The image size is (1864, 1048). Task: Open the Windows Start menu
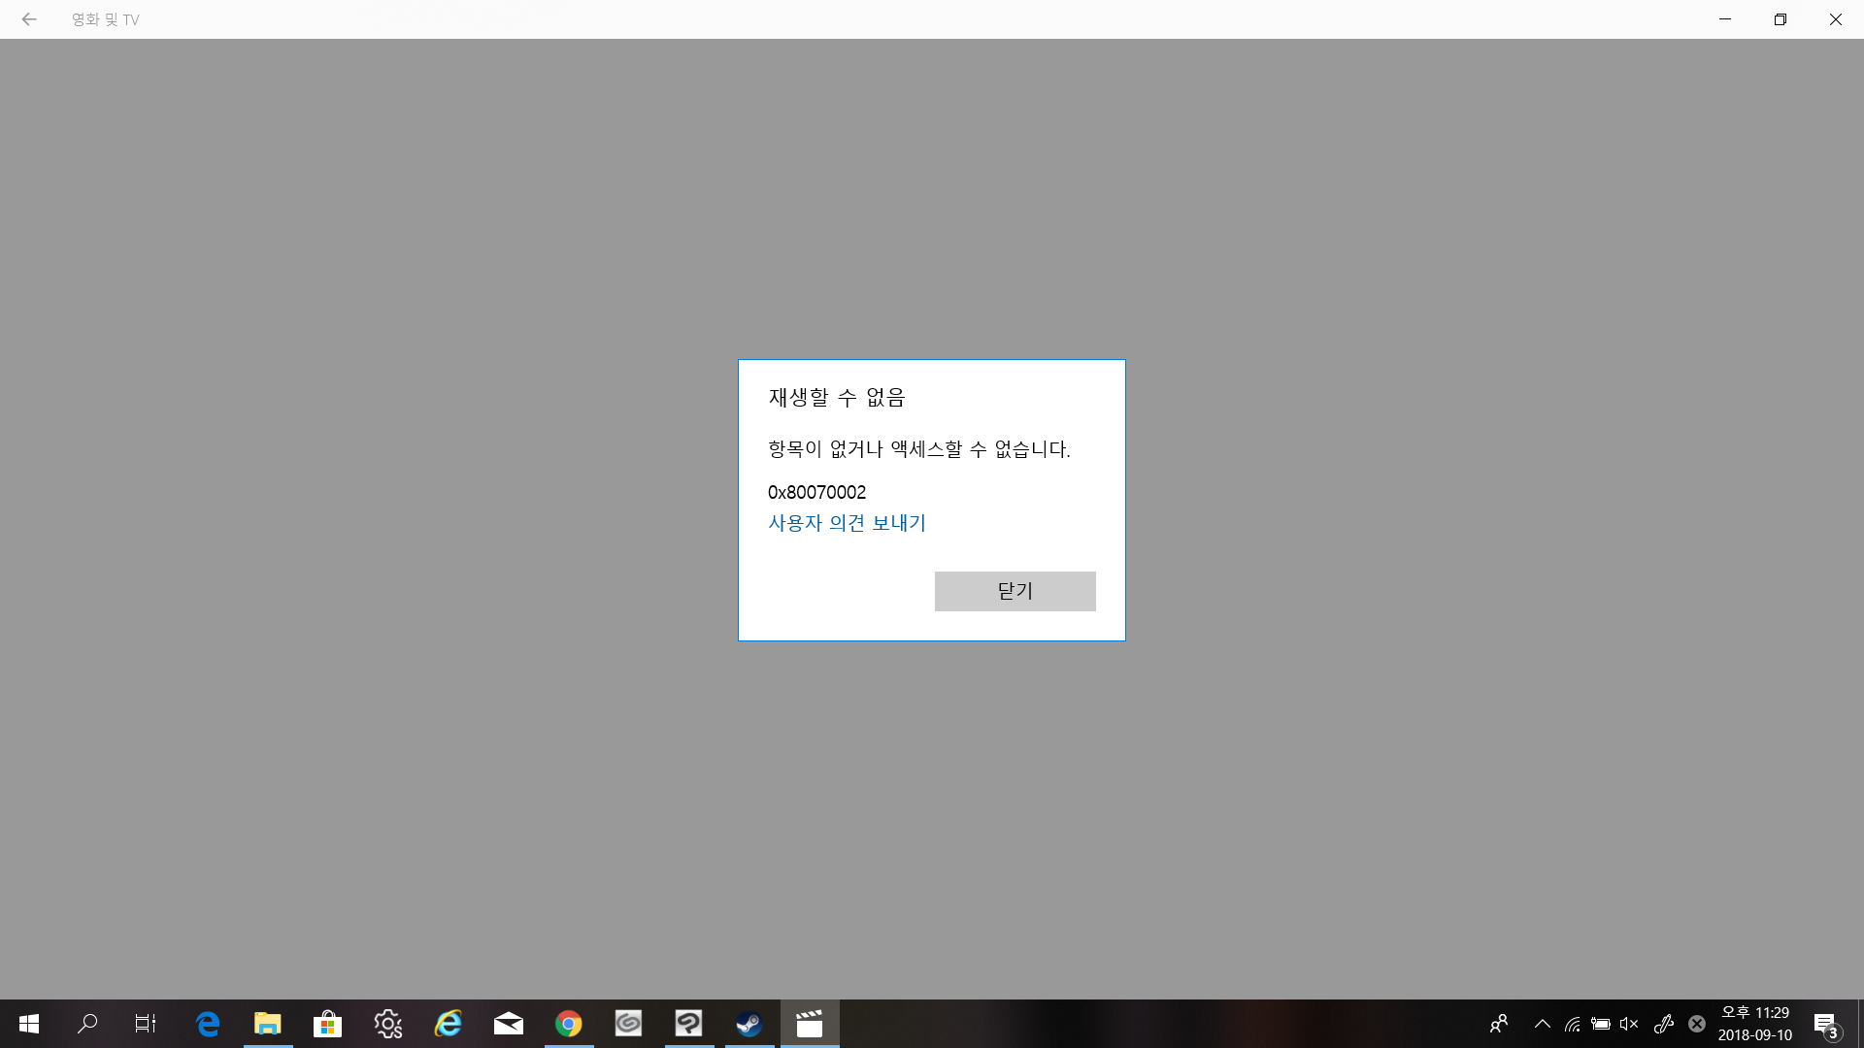(29, 1024)
